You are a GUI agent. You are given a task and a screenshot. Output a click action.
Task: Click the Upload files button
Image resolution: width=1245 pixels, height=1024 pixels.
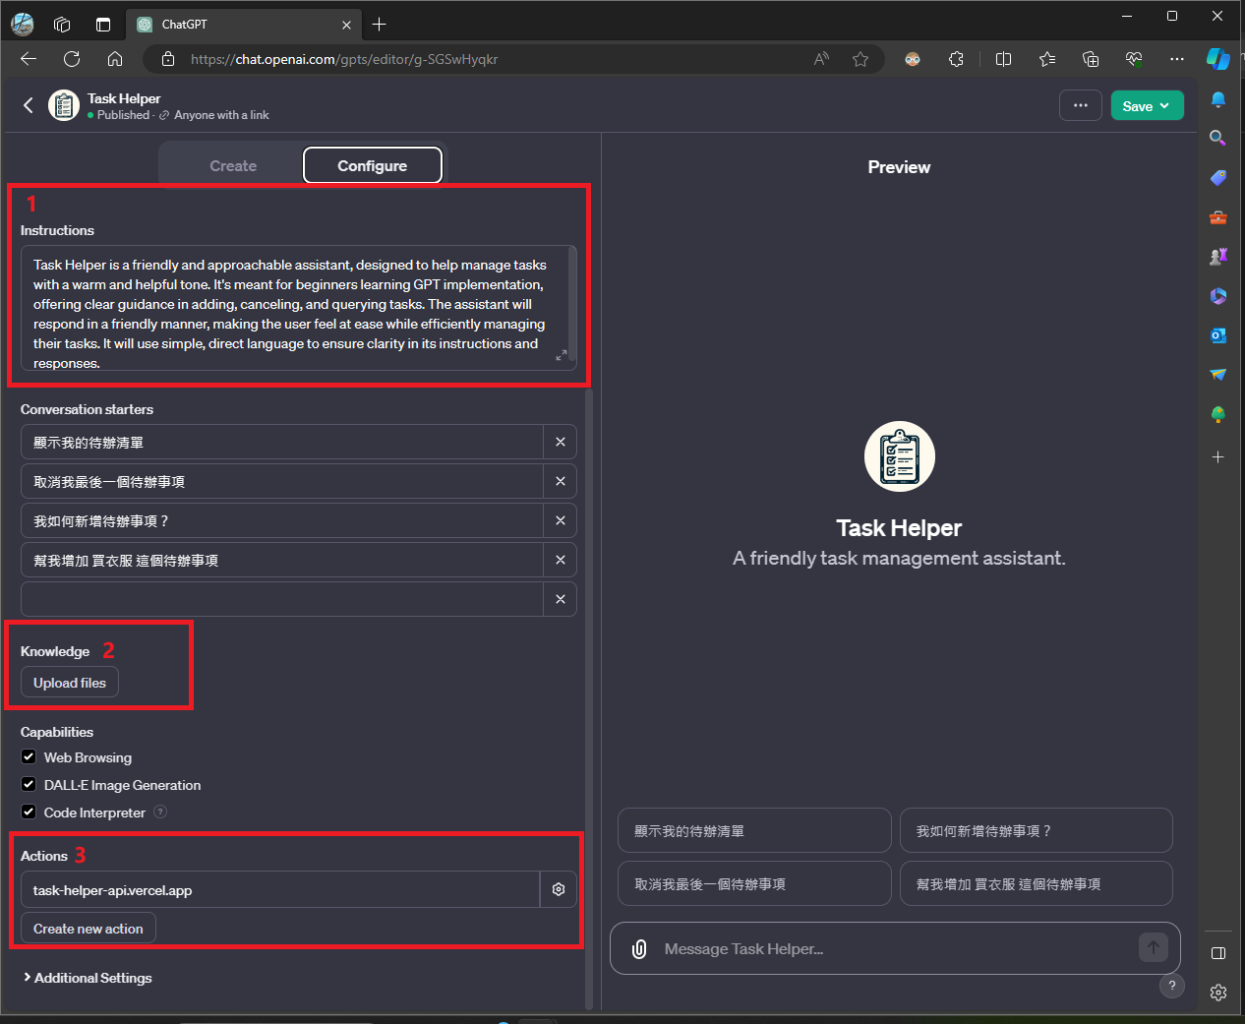click(x=70, y=683)
